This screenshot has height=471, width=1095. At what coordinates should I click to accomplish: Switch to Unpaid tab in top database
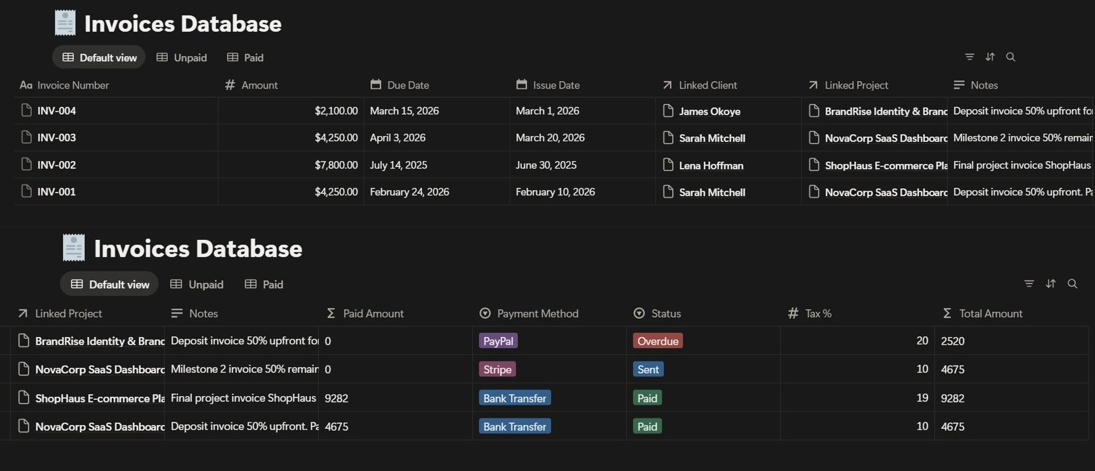(181, 57)
